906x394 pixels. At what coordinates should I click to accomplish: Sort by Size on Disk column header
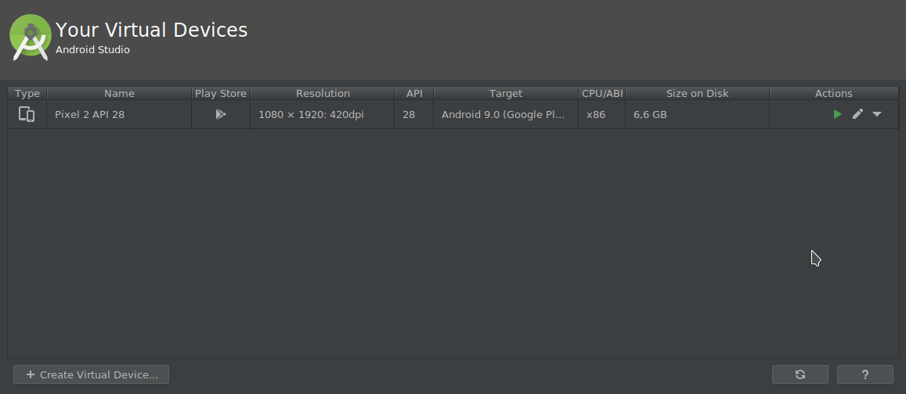[698, 94]
